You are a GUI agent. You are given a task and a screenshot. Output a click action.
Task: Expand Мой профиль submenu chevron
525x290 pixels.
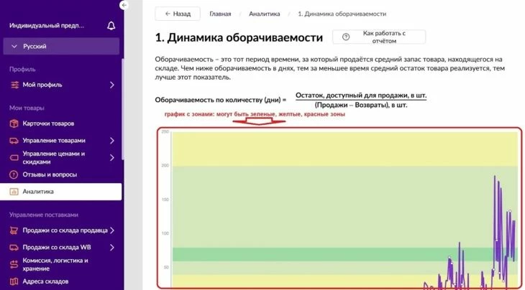[x=111, y=85]
